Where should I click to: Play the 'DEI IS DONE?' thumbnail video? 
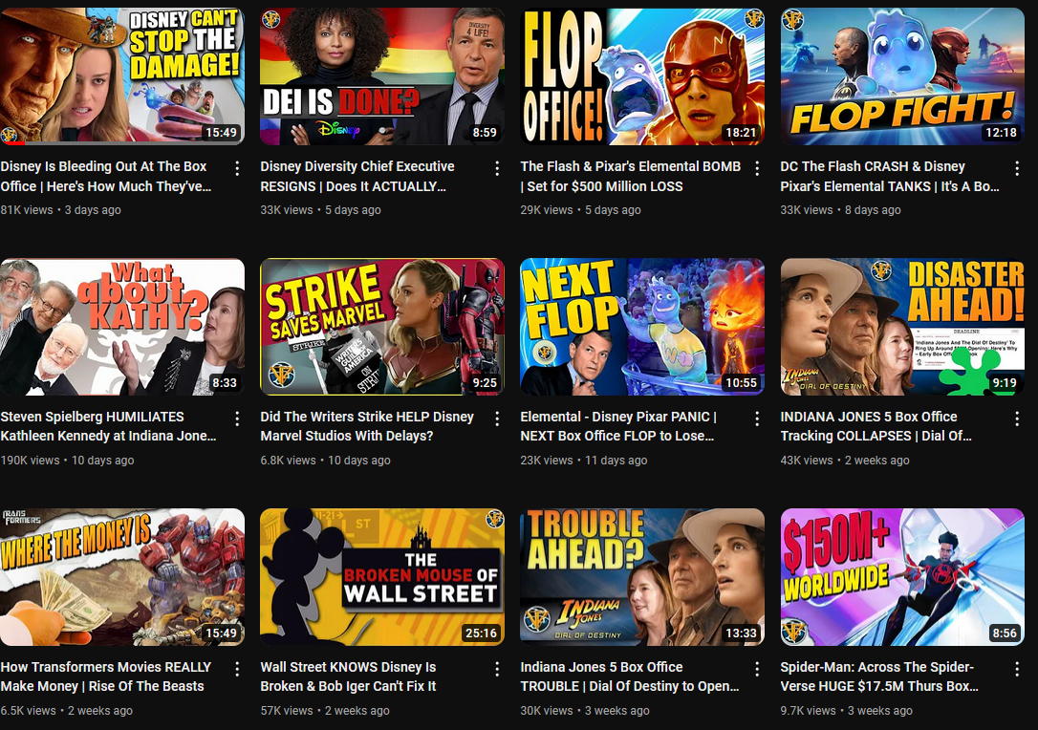(x=382, y=76)
